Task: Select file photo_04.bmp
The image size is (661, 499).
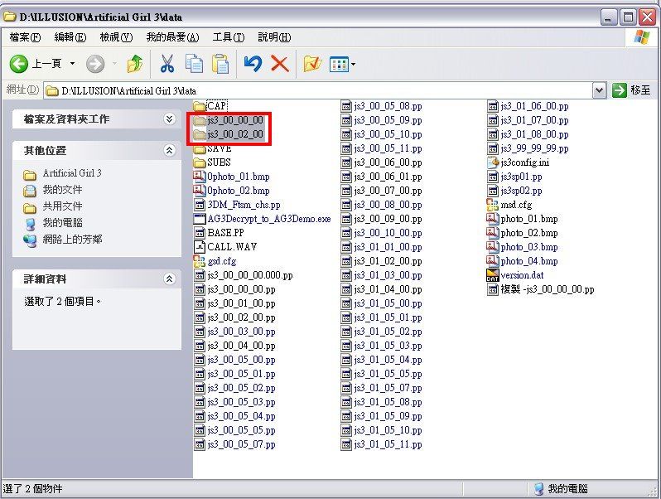Action: (x=529, y=262)
